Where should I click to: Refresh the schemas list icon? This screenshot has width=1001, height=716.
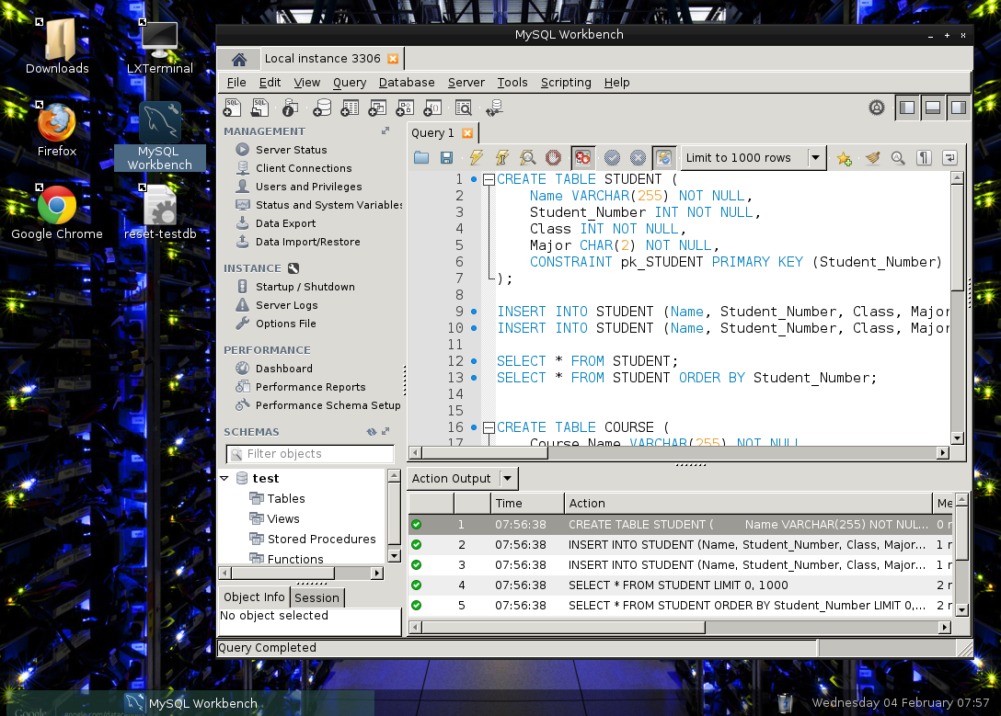(x=372, y=432)
